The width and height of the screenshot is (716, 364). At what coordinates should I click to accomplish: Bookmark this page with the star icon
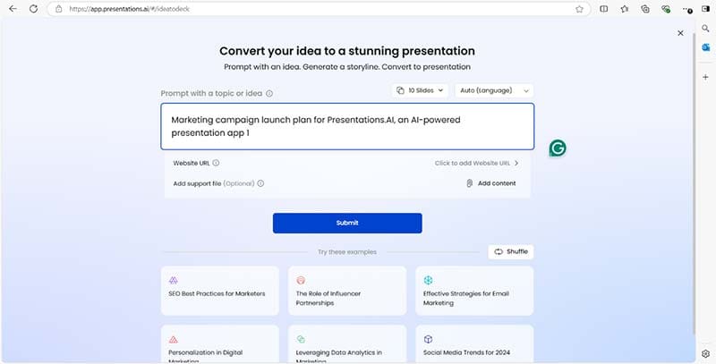tap(579, 9)
